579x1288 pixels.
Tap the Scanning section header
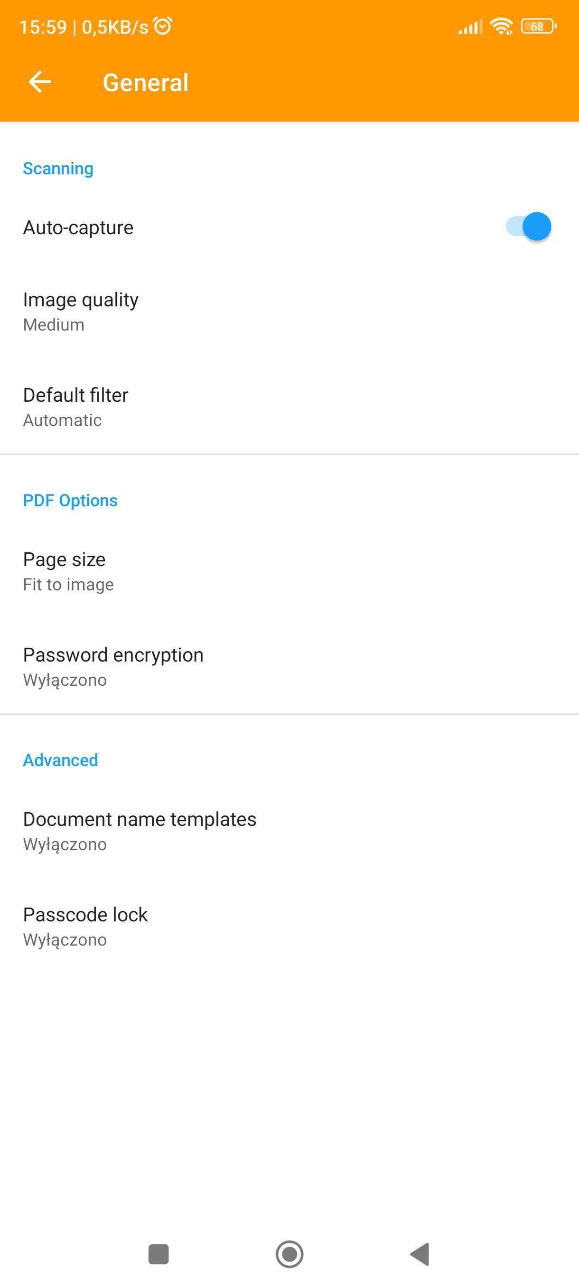pos(58,169)
